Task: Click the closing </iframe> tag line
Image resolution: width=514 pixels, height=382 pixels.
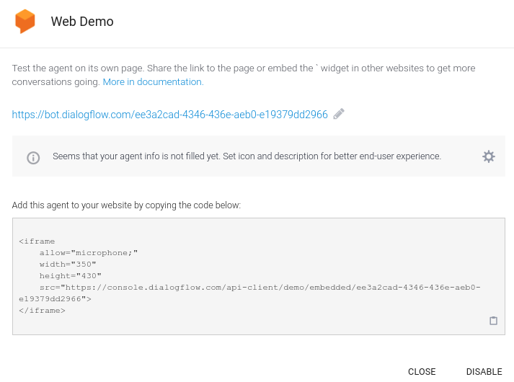Action: click(x=42, y=310)
